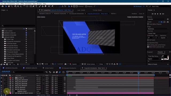Viewport: 171px width, 96px height.
Task: Hide the Background_Black Version layer
Action: (1, 93)
